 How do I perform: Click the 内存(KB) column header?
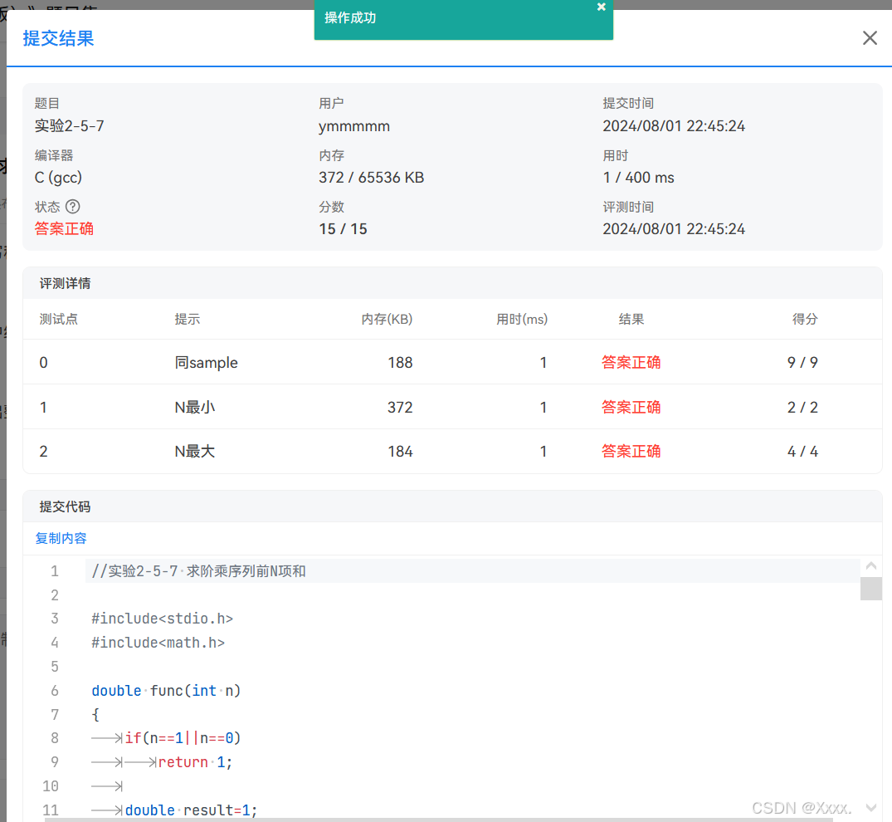click(x=387, y=319)
